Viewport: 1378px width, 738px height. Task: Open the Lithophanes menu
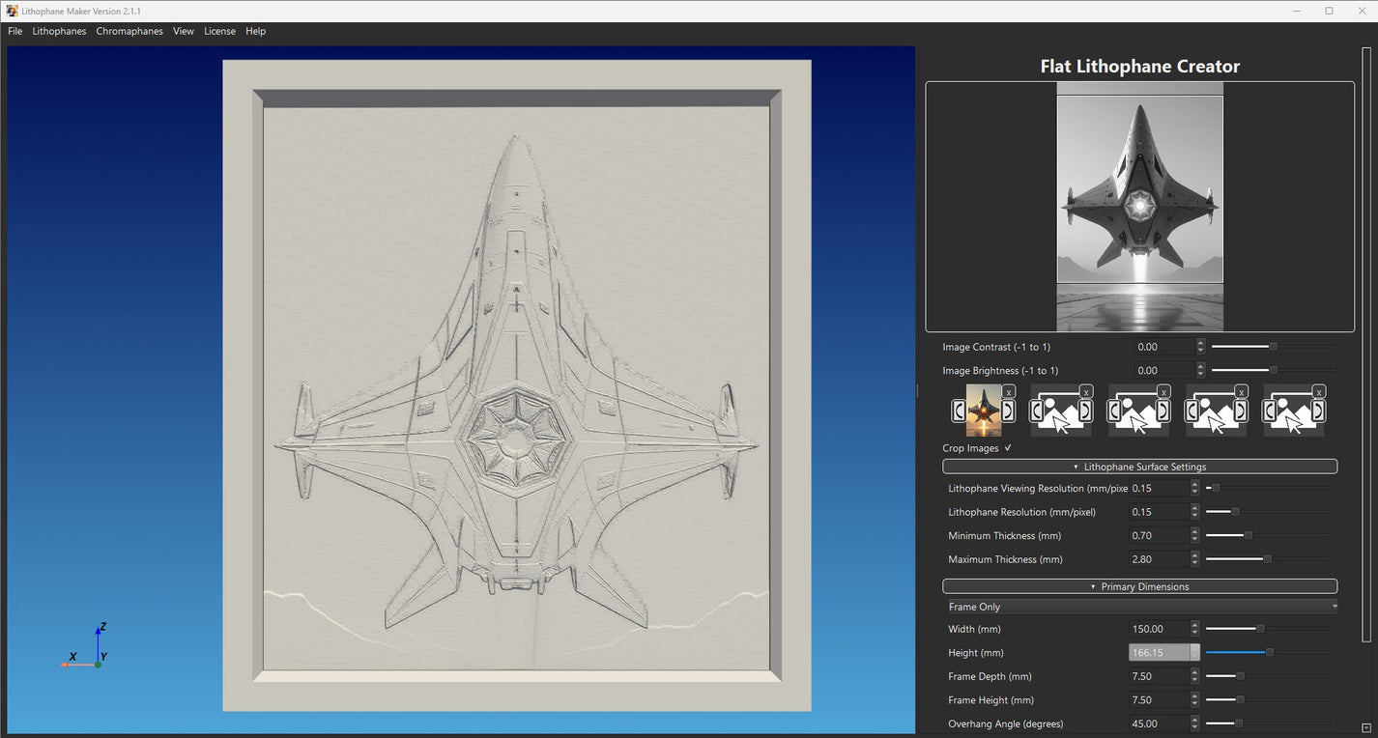point(59,31)
